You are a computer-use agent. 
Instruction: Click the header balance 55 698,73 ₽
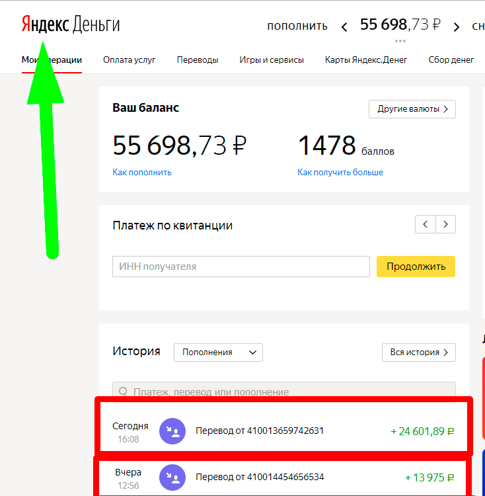coord(400,24)
